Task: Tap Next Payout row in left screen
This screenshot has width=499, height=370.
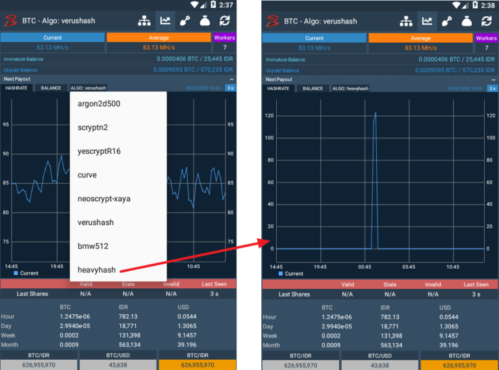Action: pyautogui.click(x=118, y=79)
